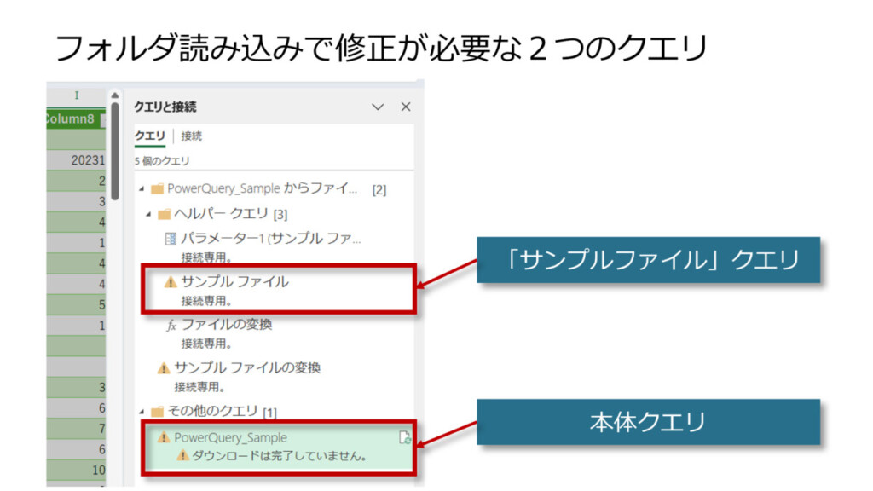Open the pane options chevron in クエリと接続
Image resolution: width=873 pixels, height=491 pixels.
pos(378,107)
